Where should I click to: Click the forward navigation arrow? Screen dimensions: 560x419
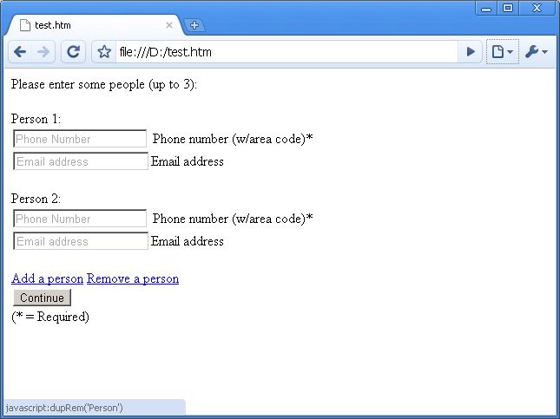pyautogui.click(x=43, y=52)
